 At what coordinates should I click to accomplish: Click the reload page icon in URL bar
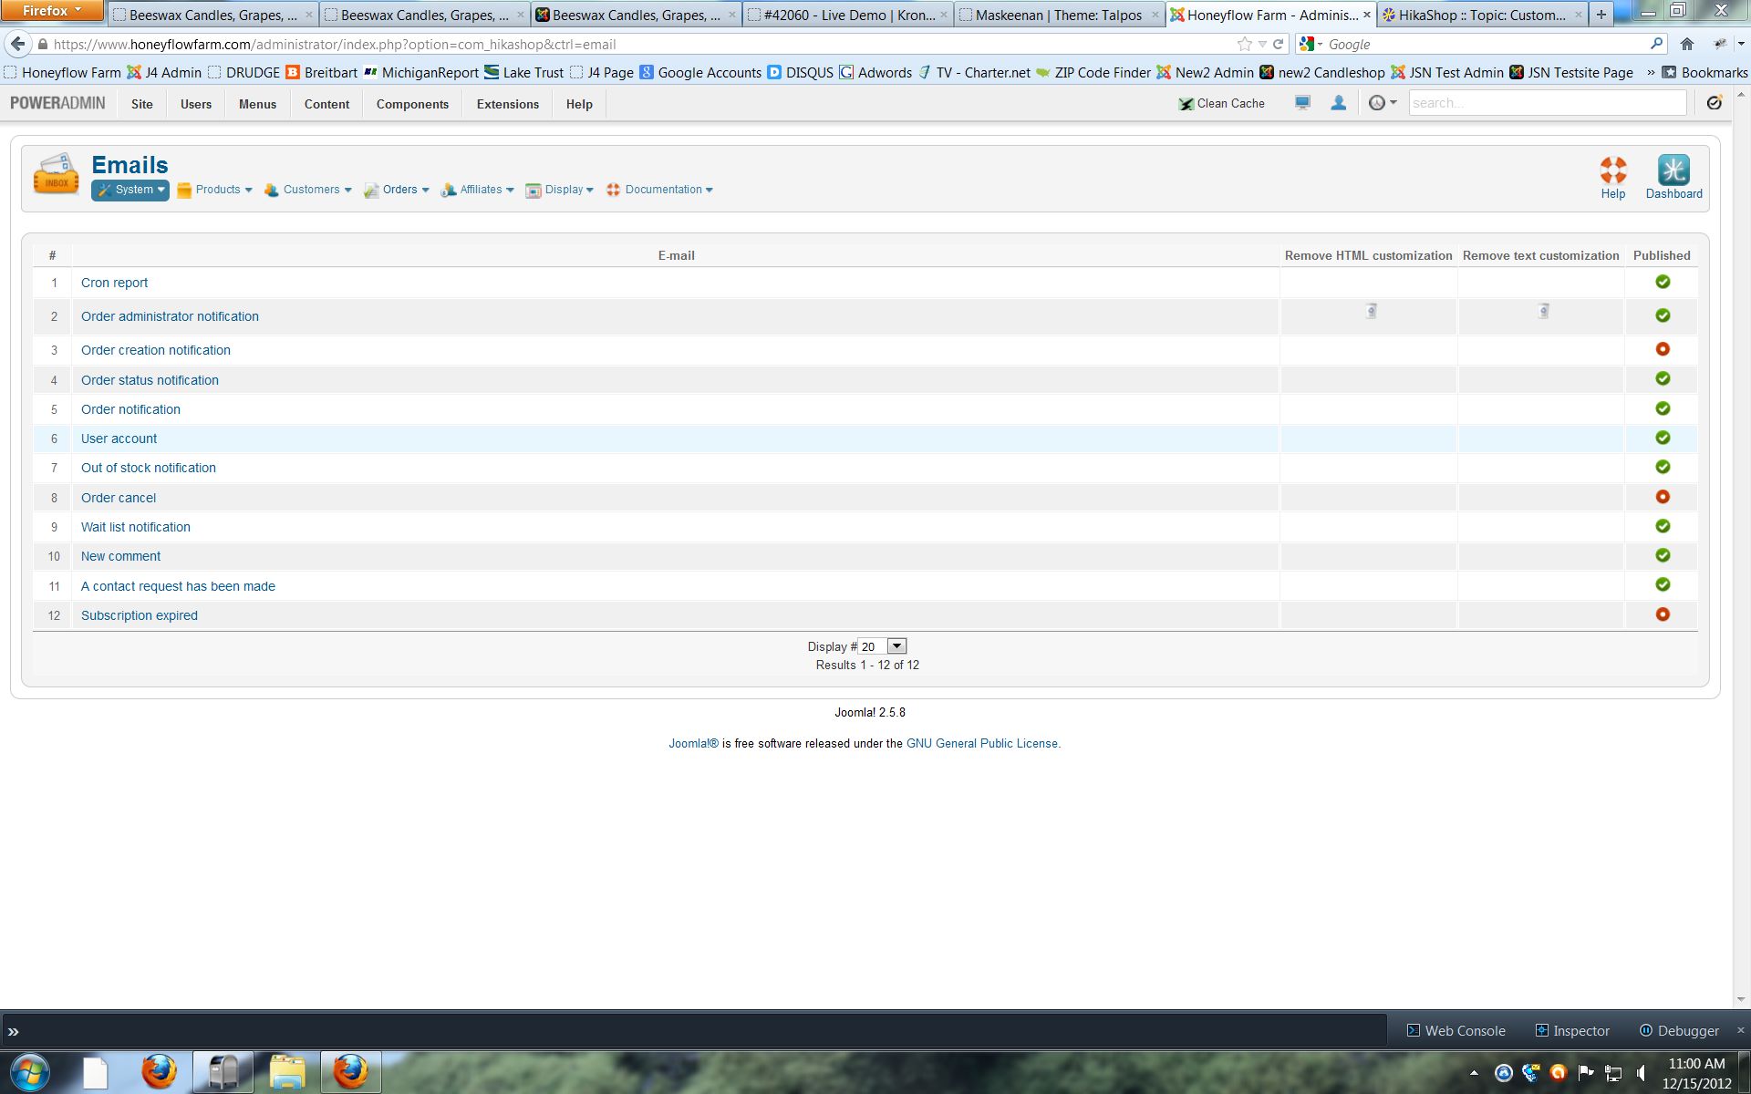[x=1279, y=44]
